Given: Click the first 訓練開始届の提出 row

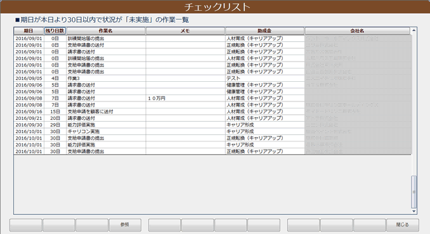Looking at the screenshot, I should [212, 39].
